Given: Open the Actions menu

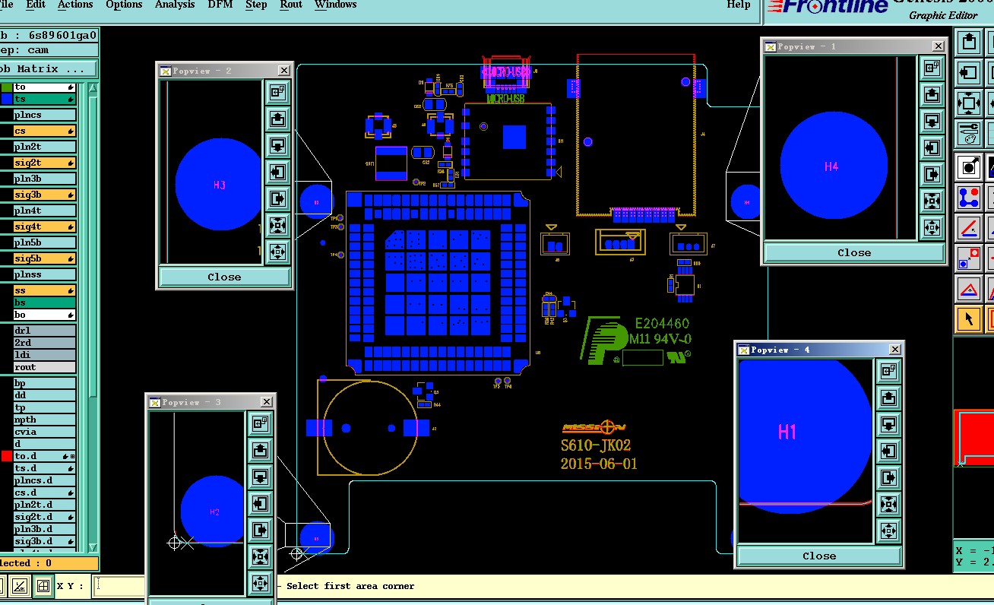Looking at the screenshot, I should [75, 5].
